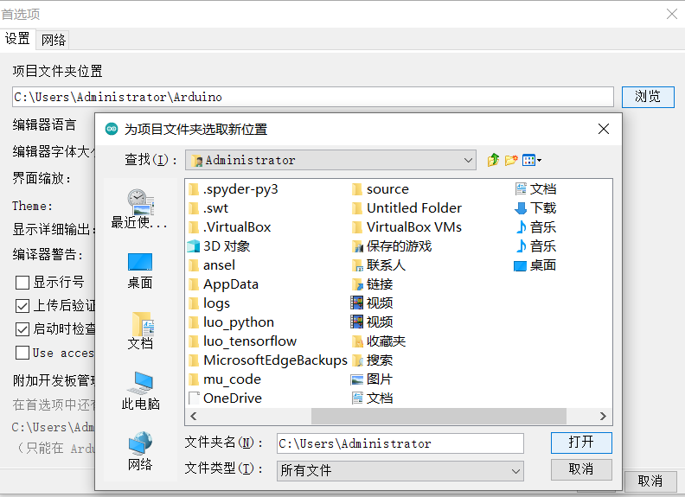685x497 pixels.
Task: Go to 桌面 in the left sidebar
Action: pyautogui.click(x=139, y=270)
